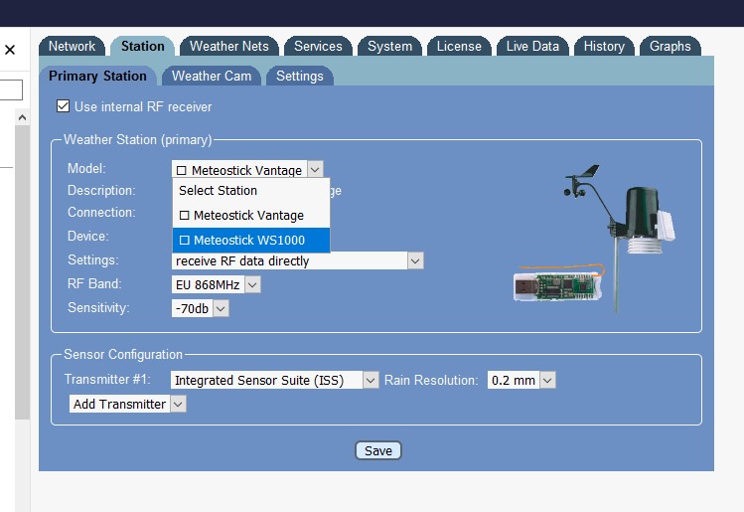The width and height of the screenshot is (744, 512).
Task: Open the Services tab
Action: tap(318, 46)
